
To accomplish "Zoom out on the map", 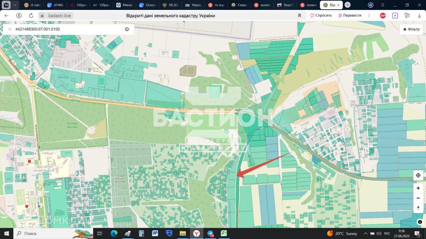I will click(418, 198).
